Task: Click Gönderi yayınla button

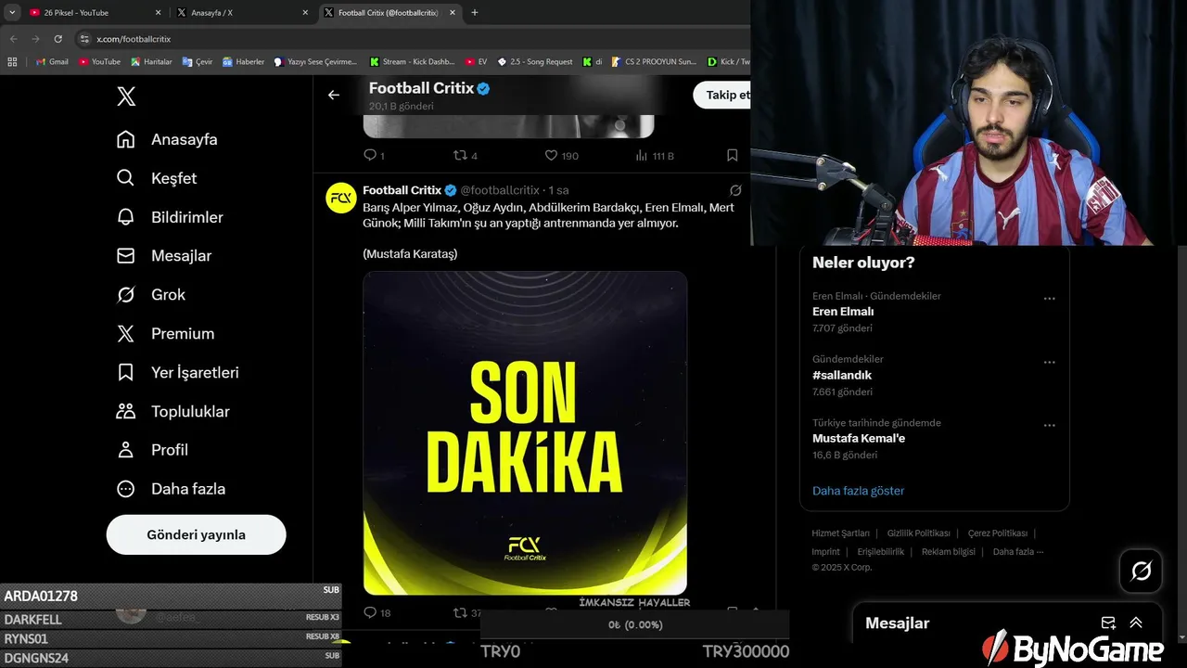Action: (196, 534)
